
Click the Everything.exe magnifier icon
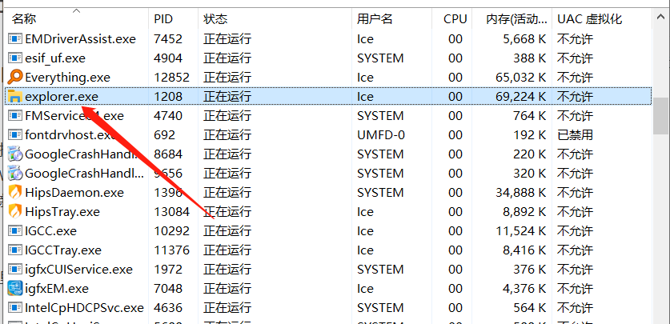(x=15, y=78)
